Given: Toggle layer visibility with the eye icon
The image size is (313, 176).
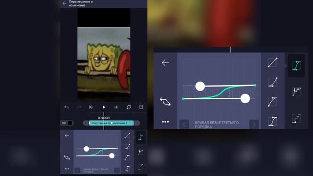Looking at the screenshot, I should 64,123.
